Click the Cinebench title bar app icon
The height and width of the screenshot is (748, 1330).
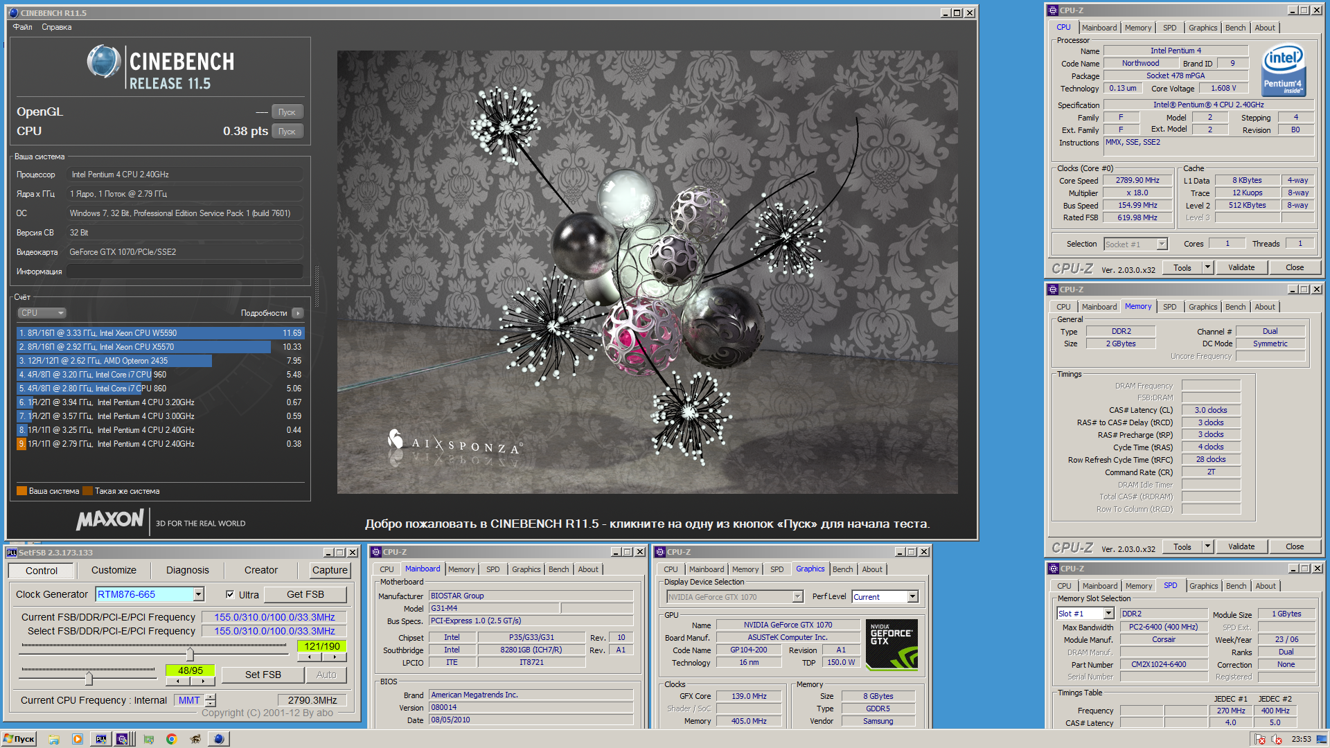pyautogui.click(x=13, y=12)
